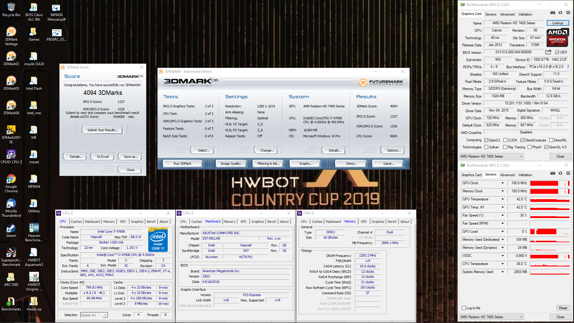The image size is (574, 323).
Task: Open Graphics Card tab in lower GPU-Z window
Action: (471, 175)
